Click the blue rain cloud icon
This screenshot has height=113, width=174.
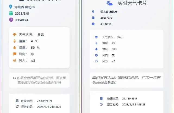(96, 37)
